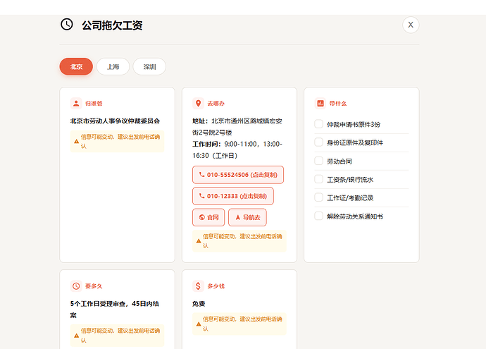Click the 多少钱 section label
The width and height of the screenshot is (486, 349).
(216, 286)
